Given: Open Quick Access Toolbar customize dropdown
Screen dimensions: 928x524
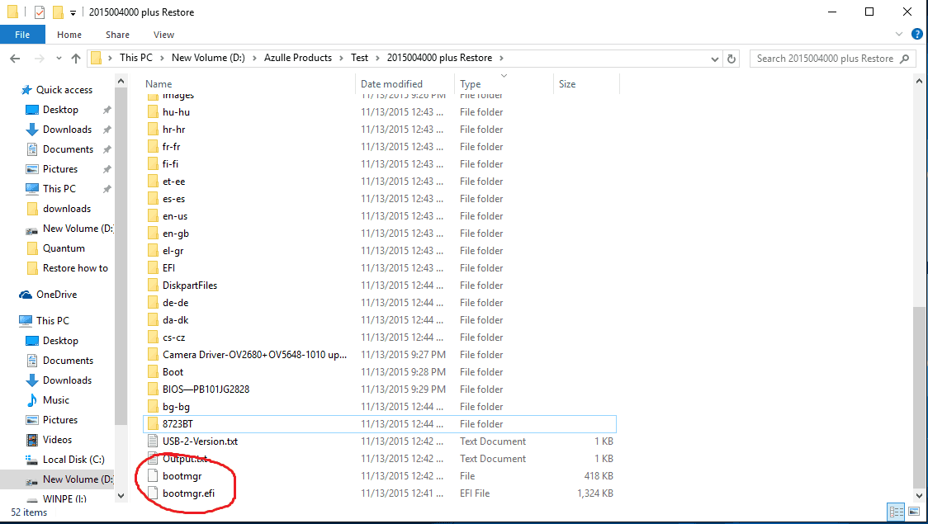Looking at the screenshot, I should tap(73, 13).
